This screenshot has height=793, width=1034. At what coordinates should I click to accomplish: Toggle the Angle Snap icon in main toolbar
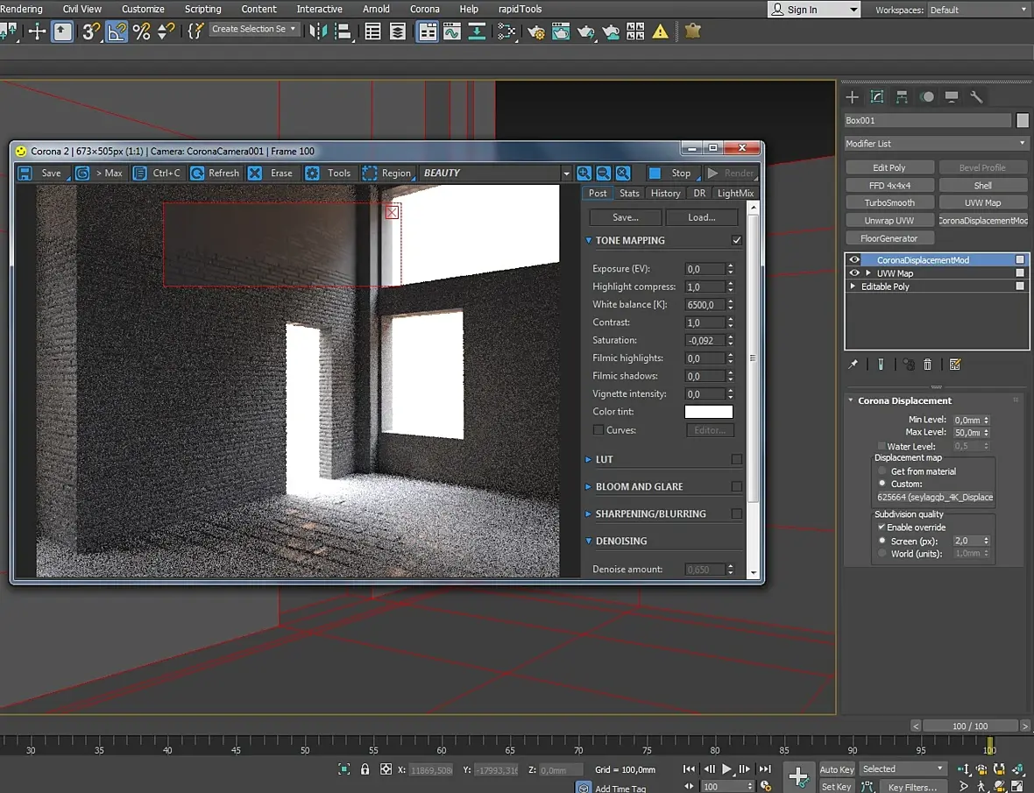116,31
